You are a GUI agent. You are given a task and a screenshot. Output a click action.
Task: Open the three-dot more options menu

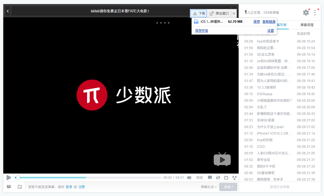(315, 13)
